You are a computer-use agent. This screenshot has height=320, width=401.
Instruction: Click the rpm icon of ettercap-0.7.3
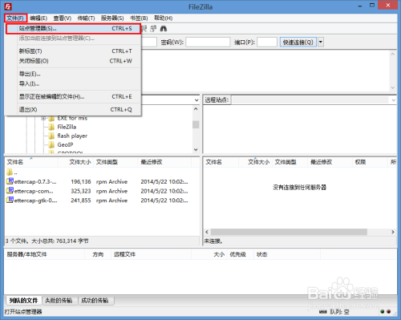(x=10, y=181)
